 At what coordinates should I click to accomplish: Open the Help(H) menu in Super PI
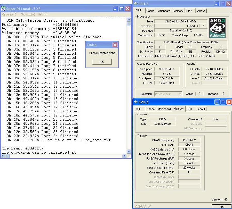[43, 14]
